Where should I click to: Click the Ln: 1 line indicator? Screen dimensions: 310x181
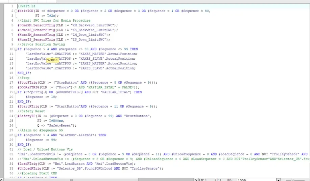point(203,180)
